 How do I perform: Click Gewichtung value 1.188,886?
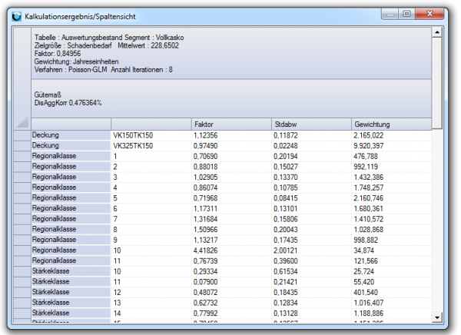tap(368, 313)
